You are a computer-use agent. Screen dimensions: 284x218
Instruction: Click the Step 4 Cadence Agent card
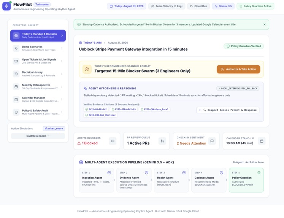[209, 180]
